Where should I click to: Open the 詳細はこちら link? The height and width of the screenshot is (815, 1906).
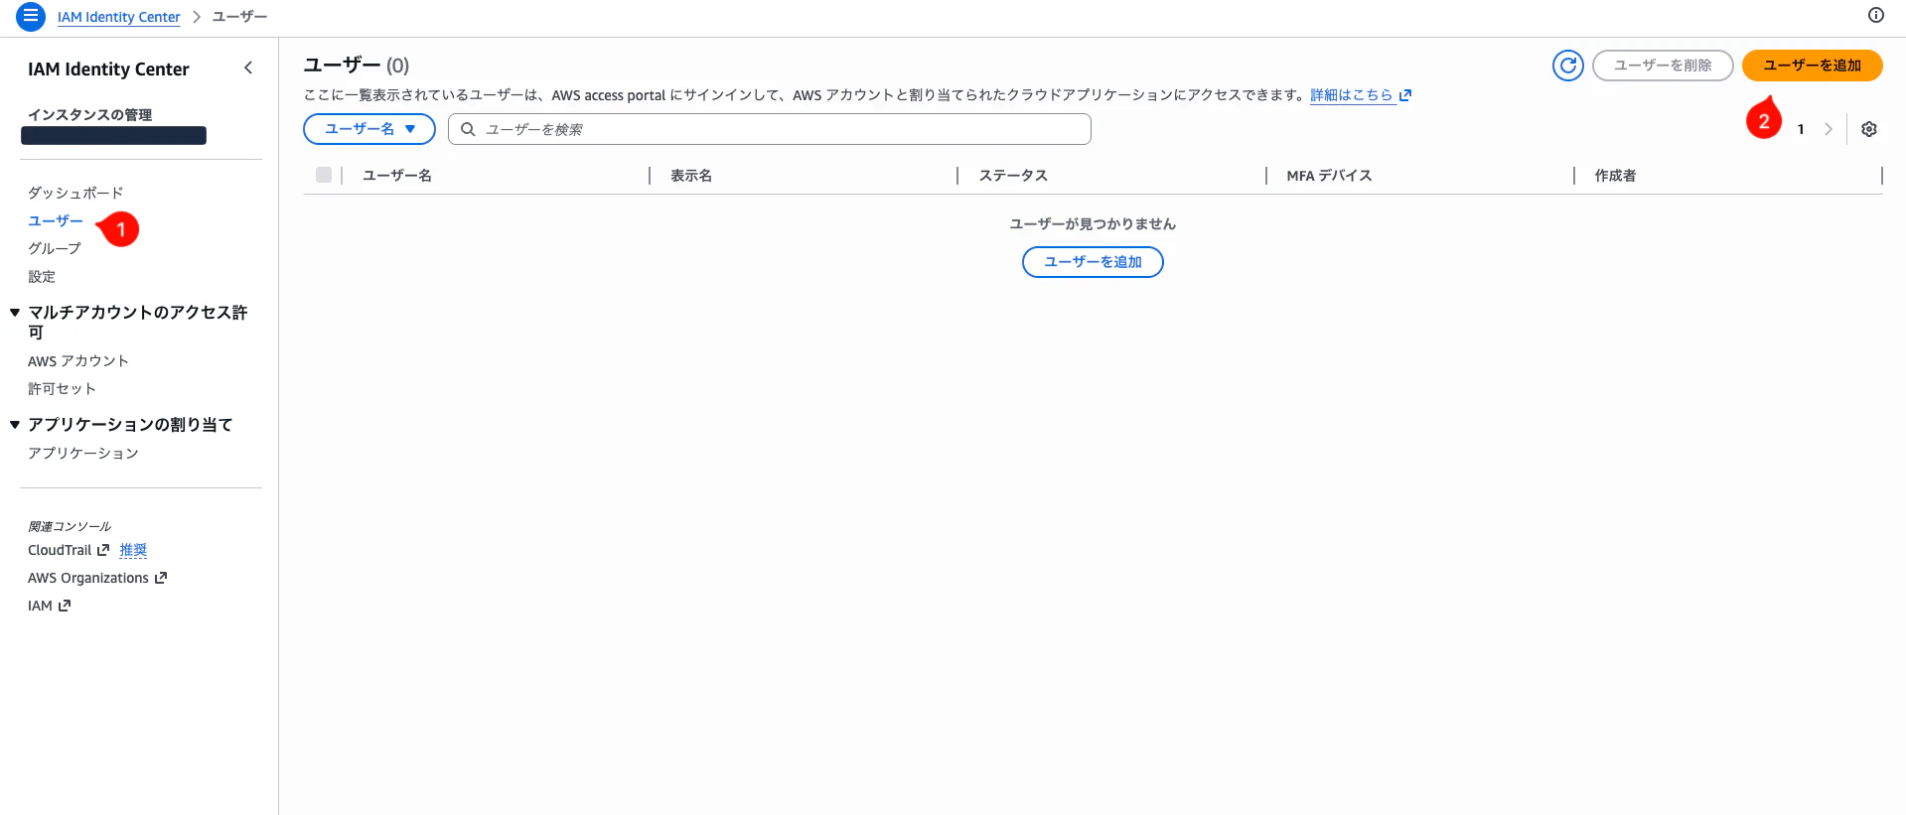pyautogui.click(x=1351, y=95)
